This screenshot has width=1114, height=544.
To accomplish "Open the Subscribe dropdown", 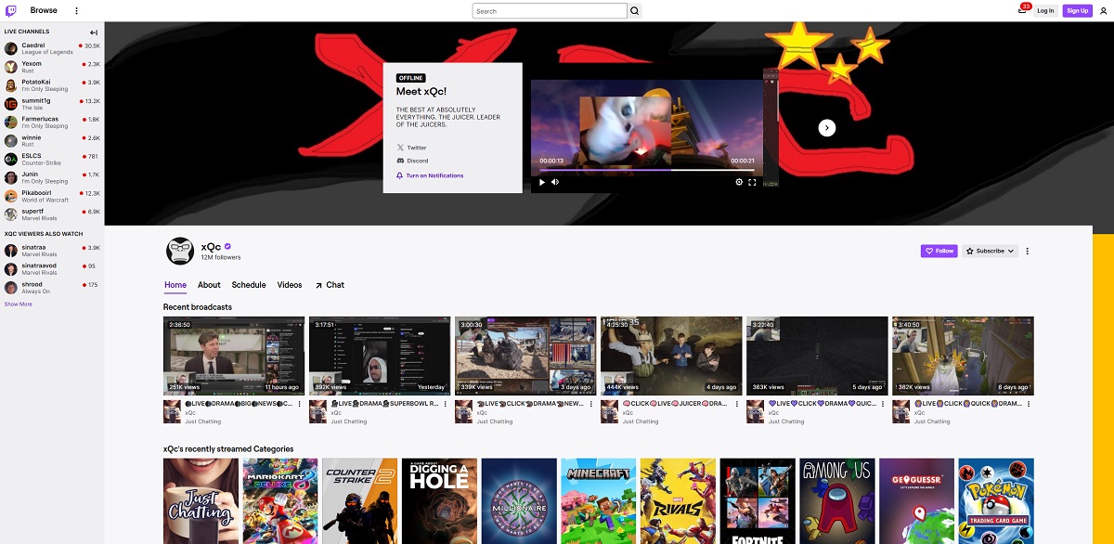I will [990, 251].
